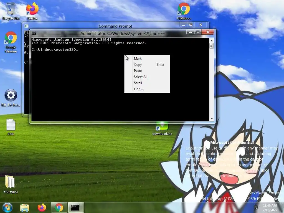Open the Bat_To_Exe gear icon
The height and width of the screenshot is (213, 284).
(x=11, y=97)
